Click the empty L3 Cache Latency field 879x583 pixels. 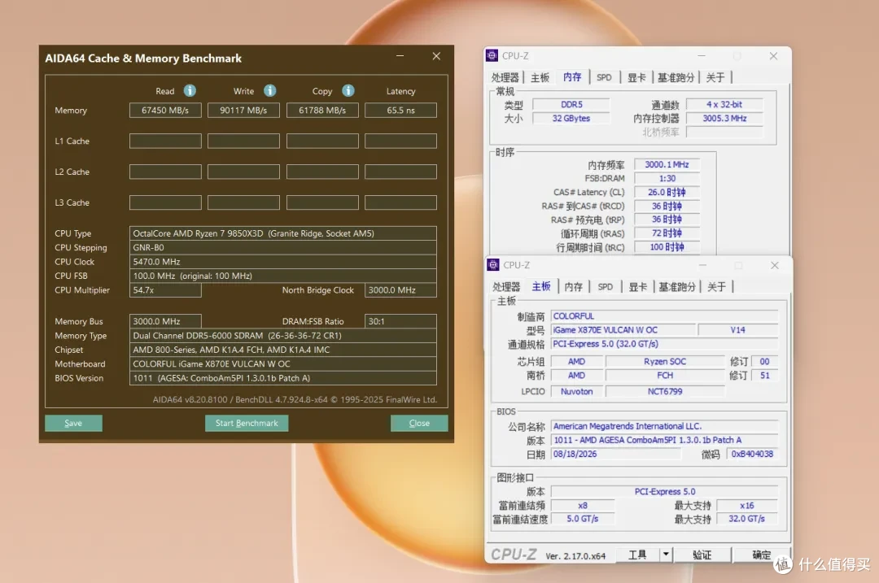(x=400, y=202)
